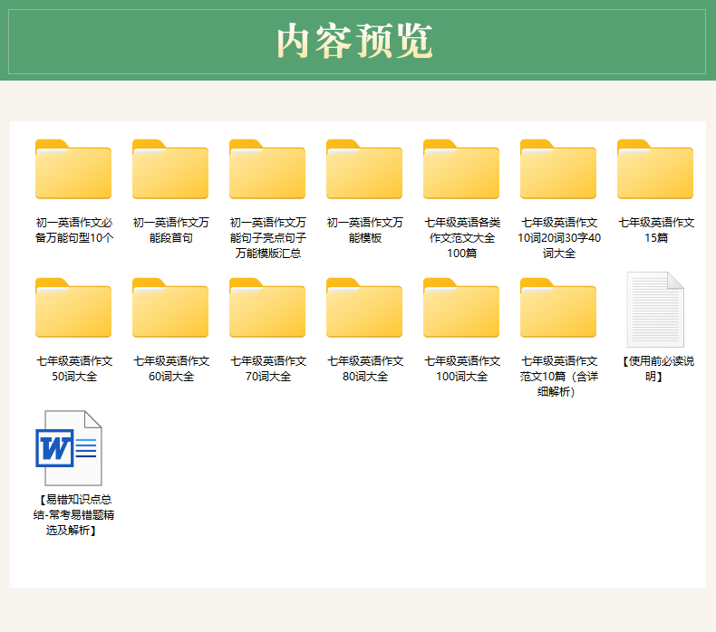The height and width of the screenshot is (632, 716).
Task: Open the 七年级英语作文100词大全 folder icon
Action: (x=461, y=308)
